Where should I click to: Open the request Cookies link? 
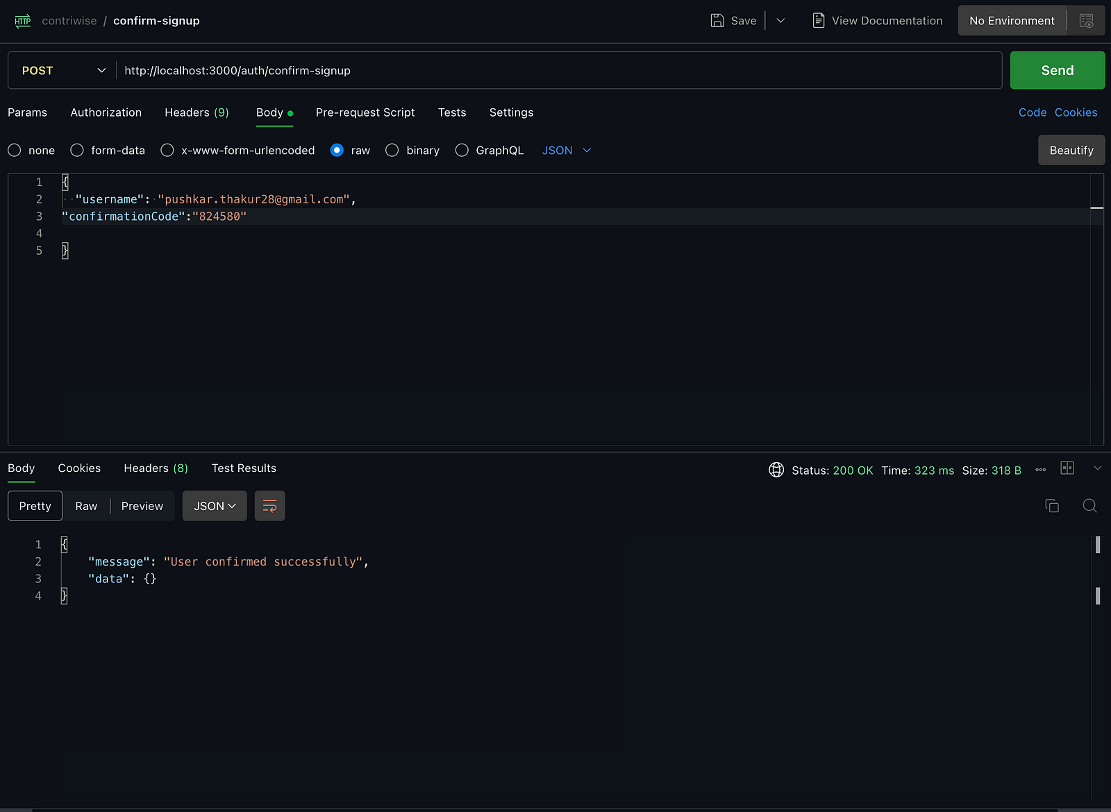[x=1076, y=112]
